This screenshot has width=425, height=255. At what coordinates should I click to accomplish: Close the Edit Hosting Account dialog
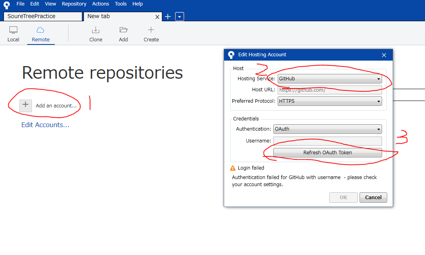[384, 55]
